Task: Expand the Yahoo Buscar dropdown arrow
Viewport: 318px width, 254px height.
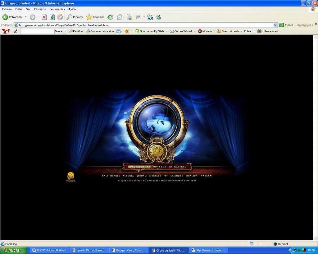Action: (65, 31)
